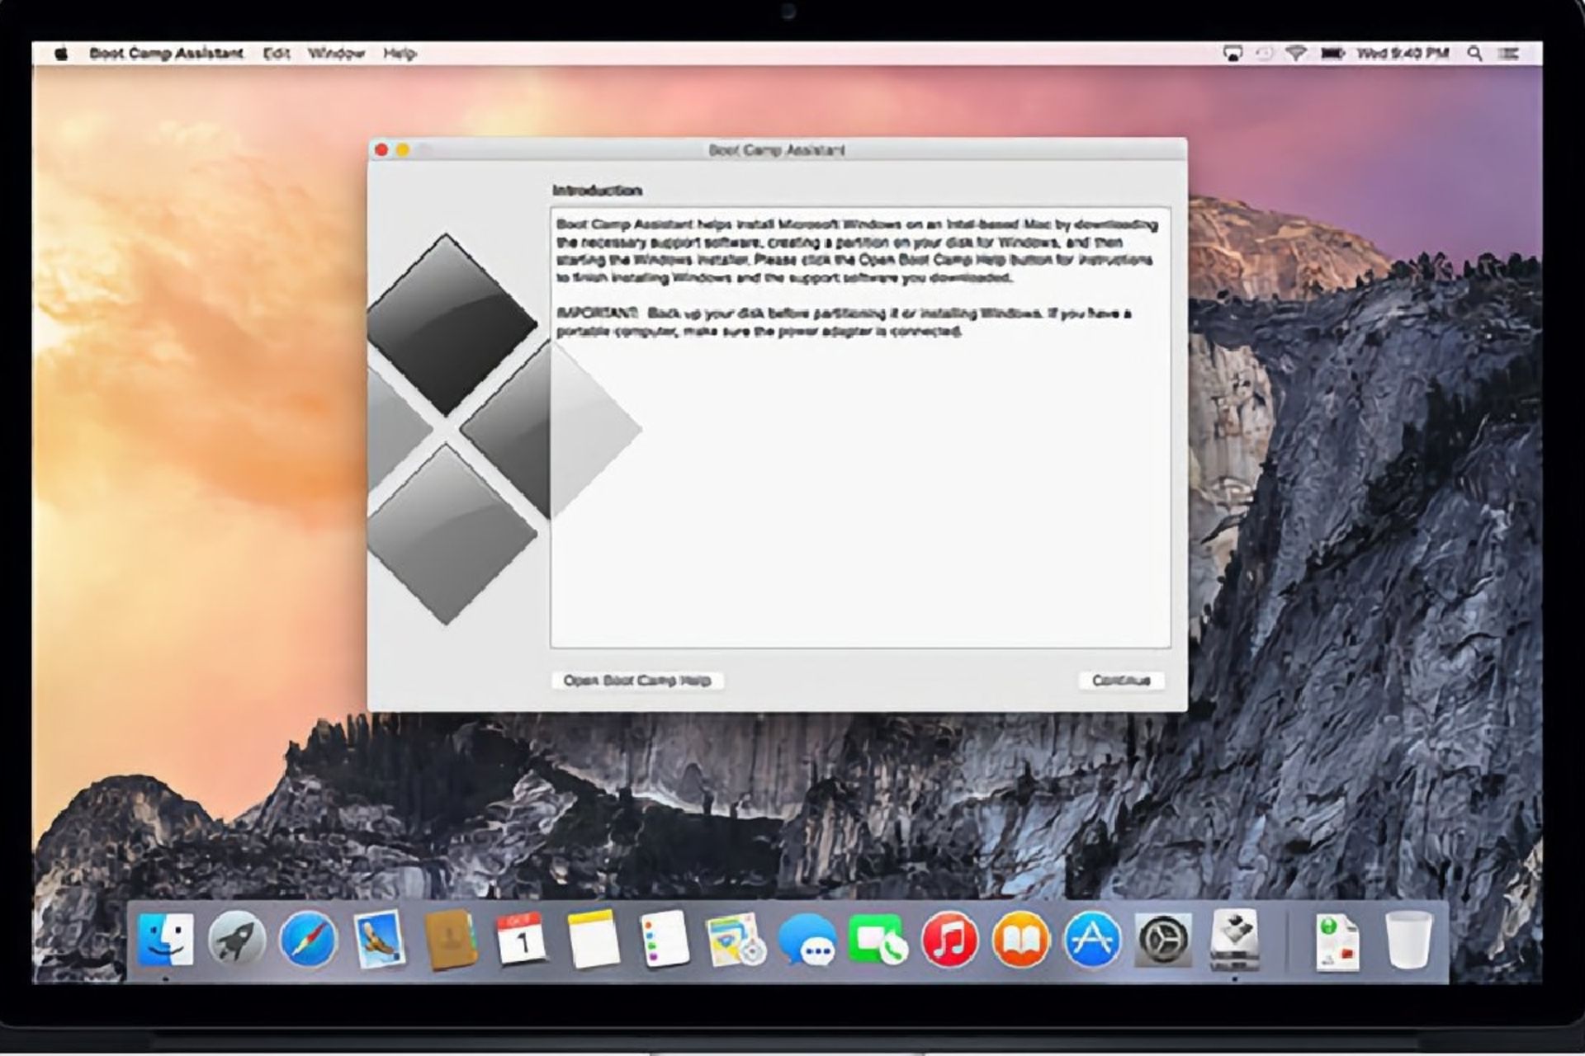Open the Window menu

[336, 54]
